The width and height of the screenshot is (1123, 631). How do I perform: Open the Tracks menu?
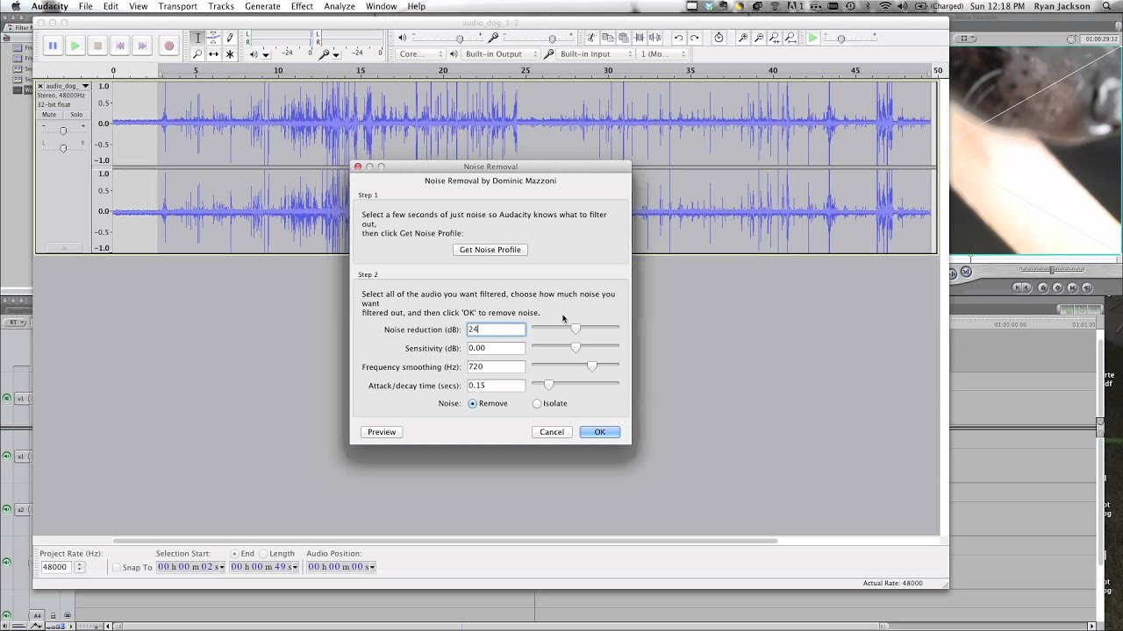click(221, 6)
